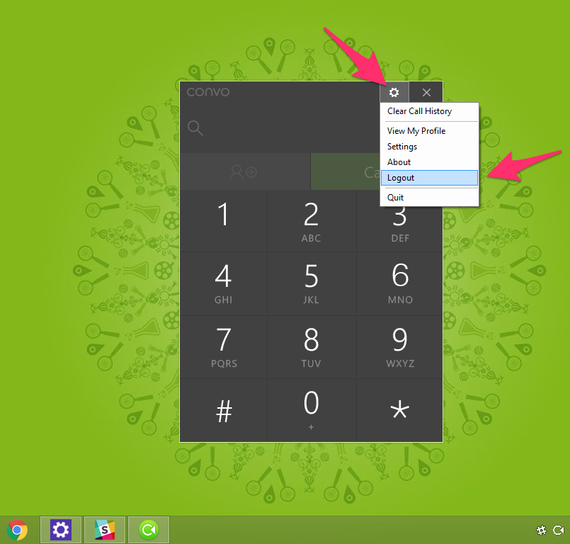Launch Slack from the taskbar
Image resolution: width=570 pixels, height=544 pixels.
pyautogui.click(x=105, y=530)
